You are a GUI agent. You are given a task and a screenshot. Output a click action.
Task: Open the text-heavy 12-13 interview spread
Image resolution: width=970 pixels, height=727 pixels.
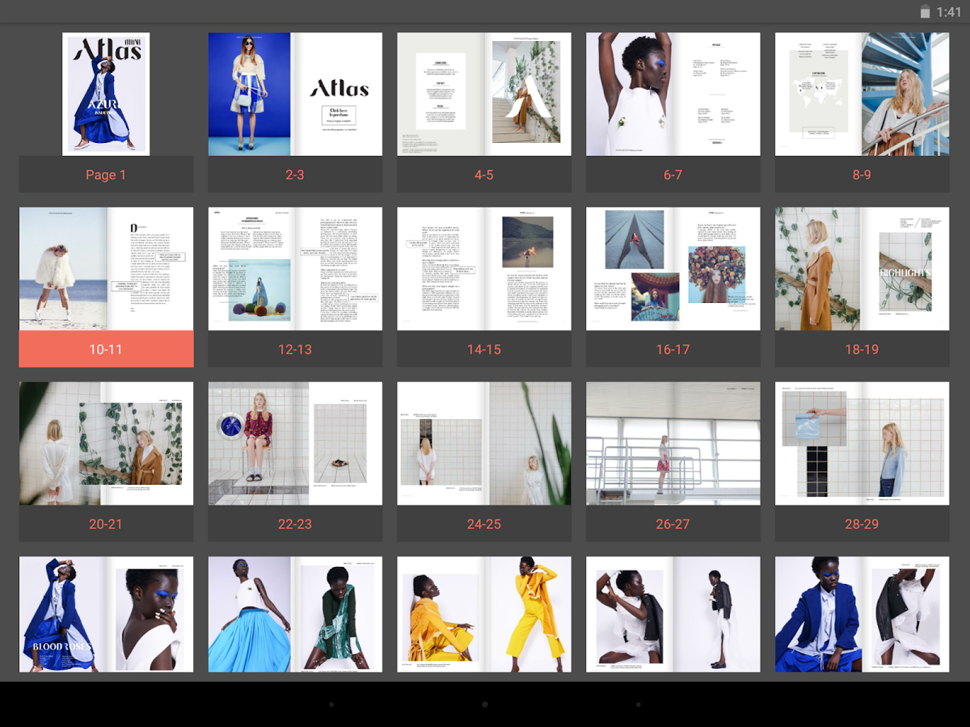(295, 268)
